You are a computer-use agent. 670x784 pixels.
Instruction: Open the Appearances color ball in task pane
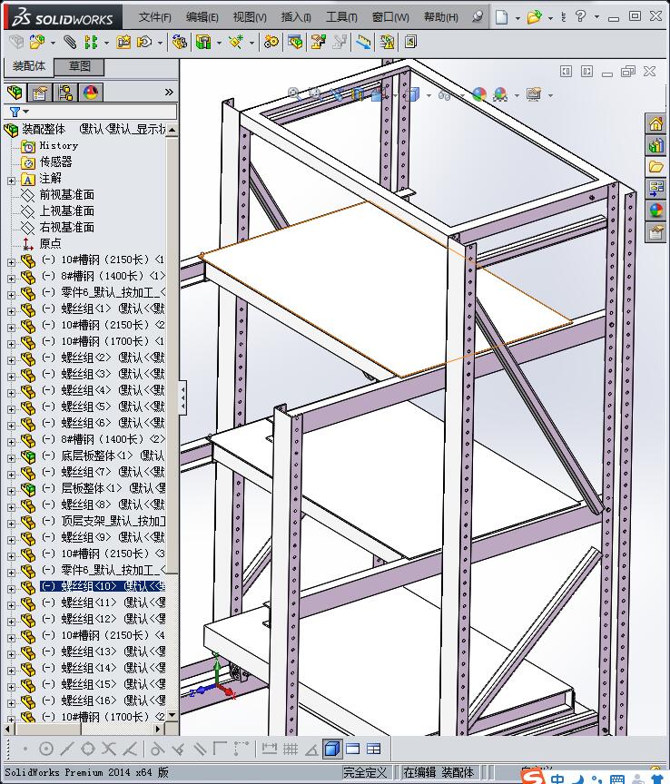coord(655,210)
